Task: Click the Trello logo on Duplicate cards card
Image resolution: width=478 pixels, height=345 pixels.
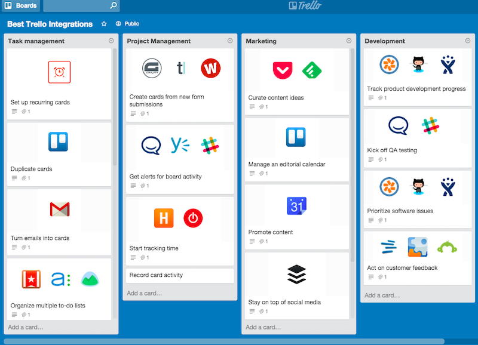Action: pyautogui.click(x=58, y=141)
